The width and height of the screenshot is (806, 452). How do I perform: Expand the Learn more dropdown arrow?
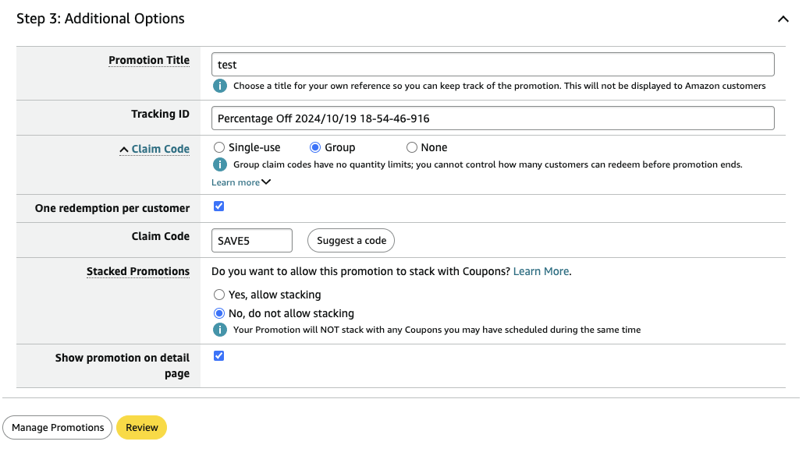tap(266, 182)
